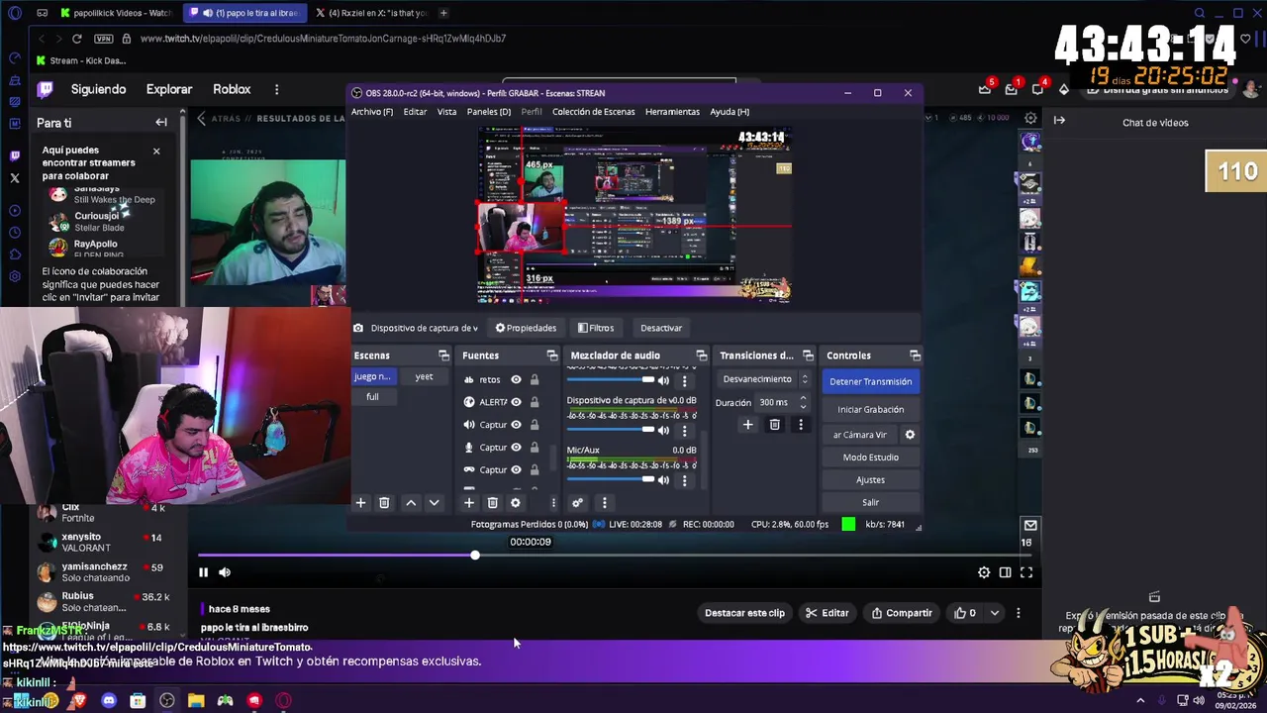Viewport: 1267px width, 713px height.
Task: Seek the Twitch clip progress bar
Action: point(614,556)
